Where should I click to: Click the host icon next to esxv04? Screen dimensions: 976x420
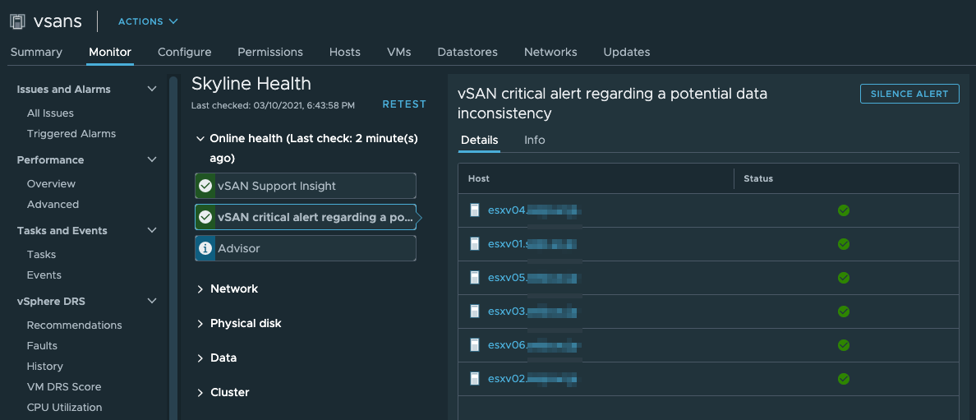tap(474, 210)
